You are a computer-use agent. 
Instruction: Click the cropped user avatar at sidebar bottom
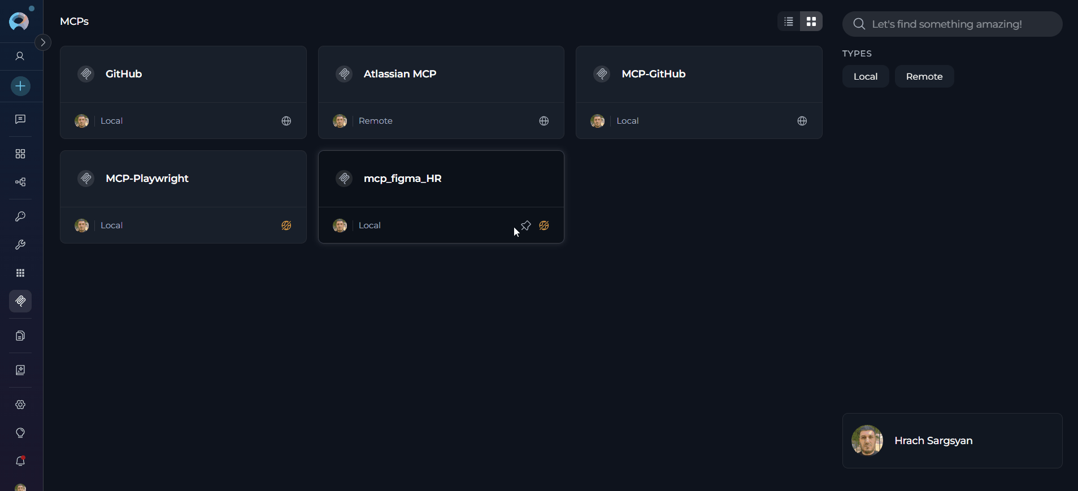click(x=20, y=487)
